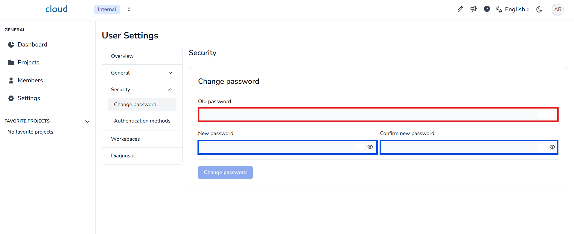This screenshot has width=574, height=234.
Task: Go to Projects in the sidebar
Action: click(x=28, y=63)
